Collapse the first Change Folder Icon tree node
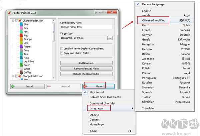This screenshot has height=136, width=200. pos(13,21)
